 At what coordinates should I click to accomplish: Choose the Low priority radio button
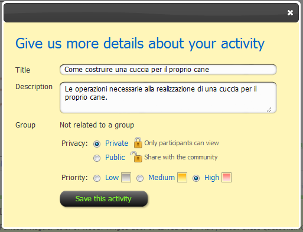97,178
